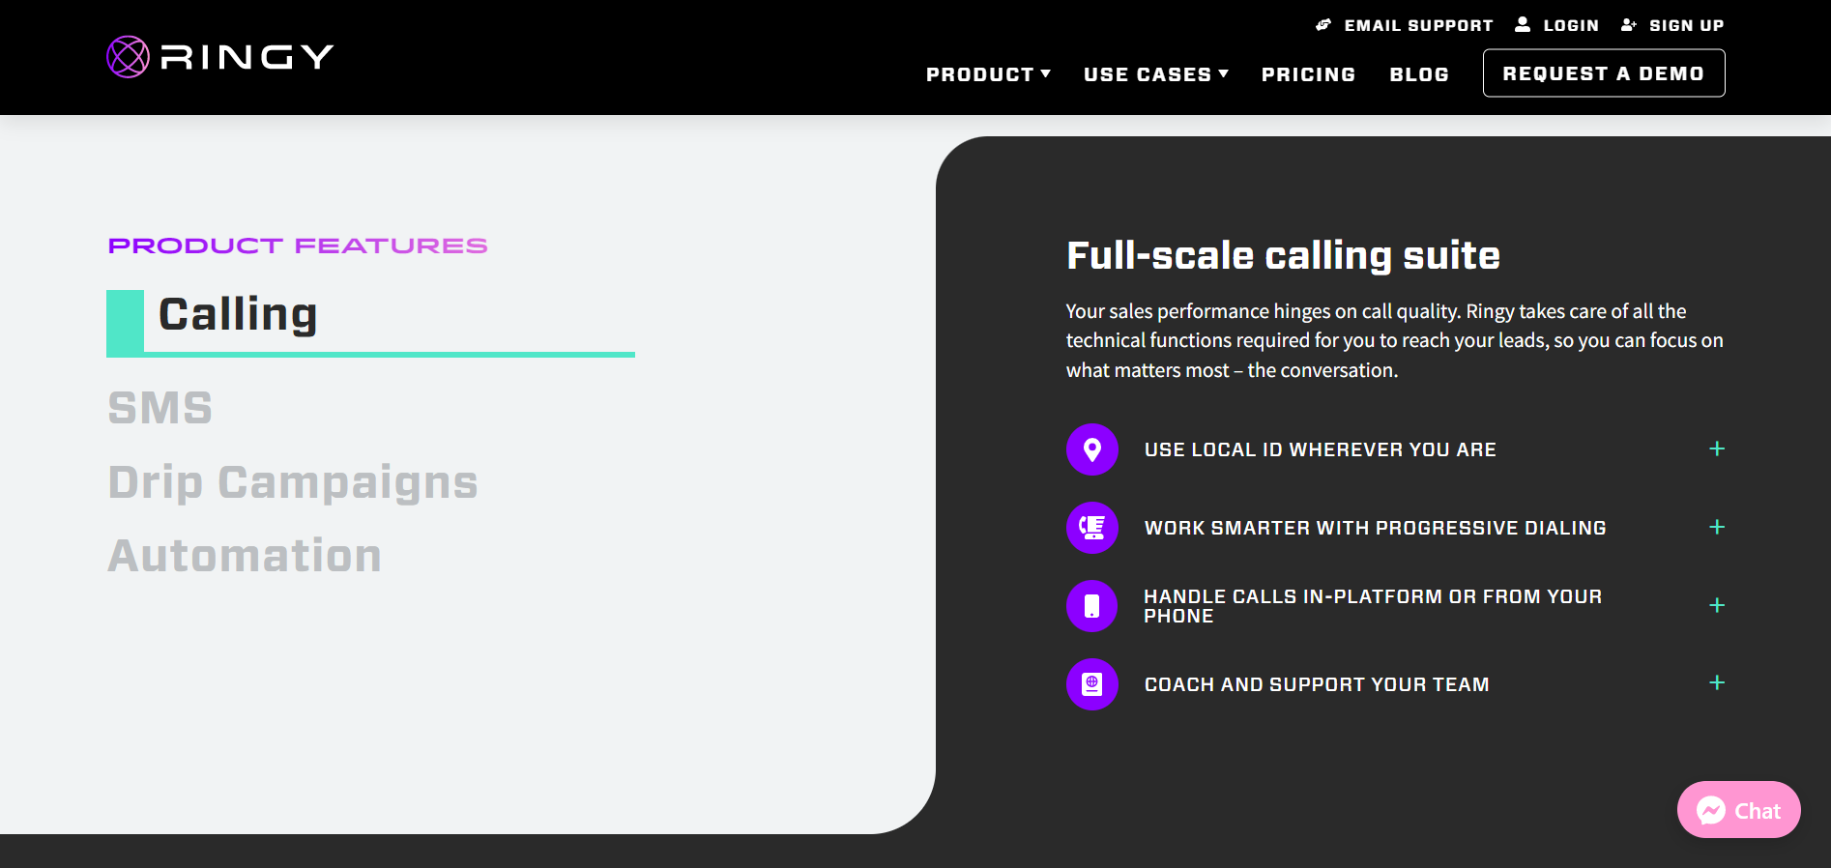This screenshot has height=868, width=1831.
Task: Expand the Handle Calls In-Platform section
Action: click(x=1717, y=606)
